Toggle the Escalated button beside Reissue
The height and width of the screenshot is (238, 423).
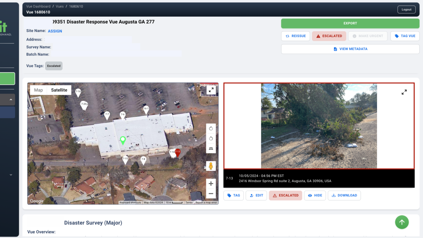pos(329,36)
